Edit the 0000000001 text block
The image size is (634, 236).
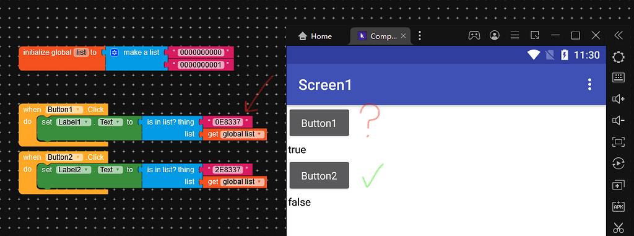[201, 65]
